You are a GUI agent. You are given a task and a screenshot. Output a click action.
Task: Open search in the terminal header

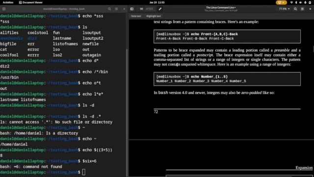(109, 9)
